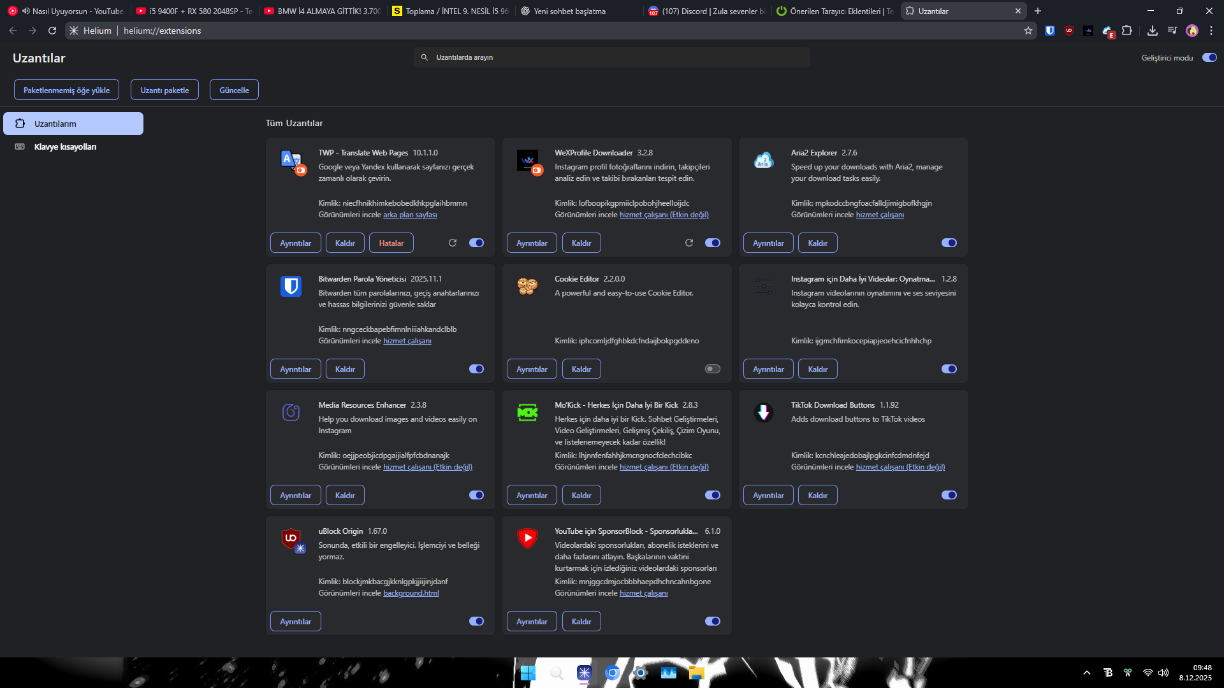
Task: Open the extensions puzzle-piece menu
Action: point(1127,31)
